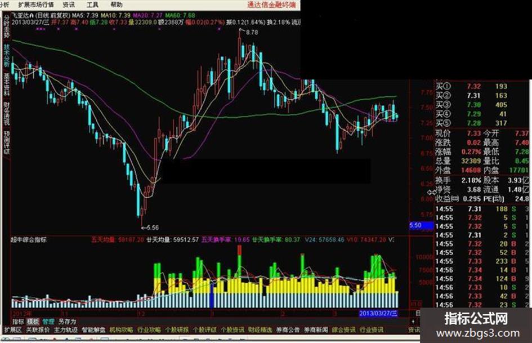Click the 买① bid row at 7.32
This screenshot has height=343, width=532.
[472, 87]
